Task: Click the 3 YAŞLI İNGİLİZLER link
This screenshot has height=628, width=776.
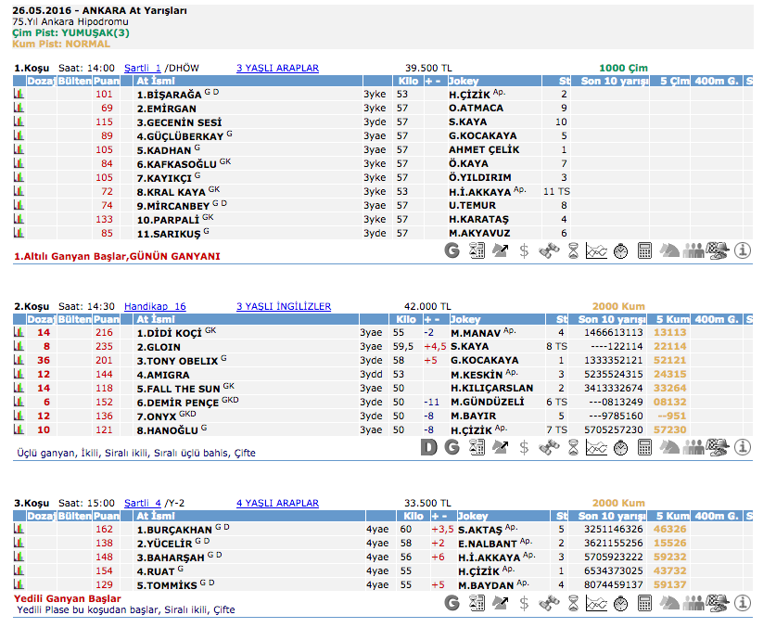Action: click(283, 306)
